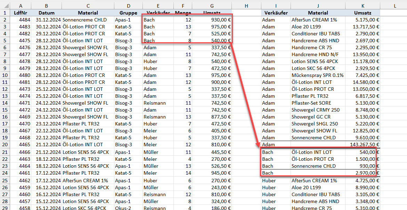
Task: Select the 445,50 € Umsatz cell
Action: (x=212, y=152)
